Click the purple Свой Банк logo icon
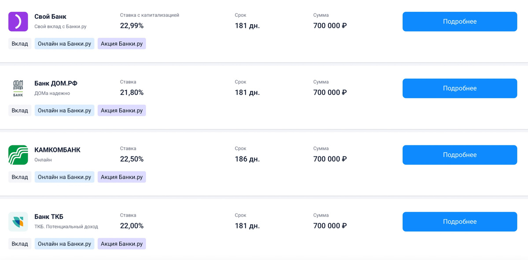528x260 pixels. coord(18,22)
